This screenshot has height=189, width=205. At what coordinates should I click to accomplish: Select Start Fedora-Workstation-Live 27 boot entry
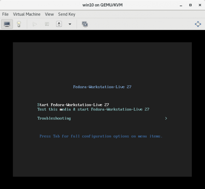73,105
